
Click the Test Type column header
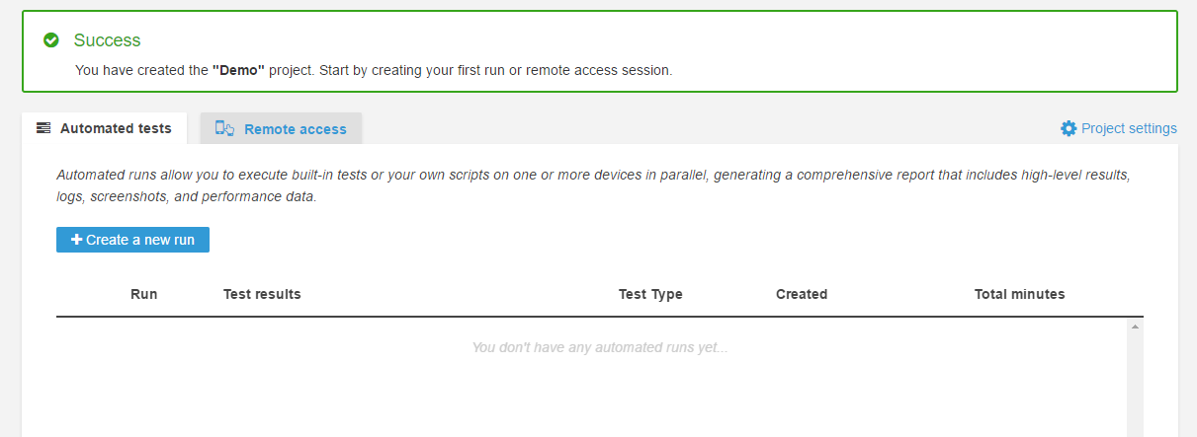pyautogui.click(x=650, y=294)
